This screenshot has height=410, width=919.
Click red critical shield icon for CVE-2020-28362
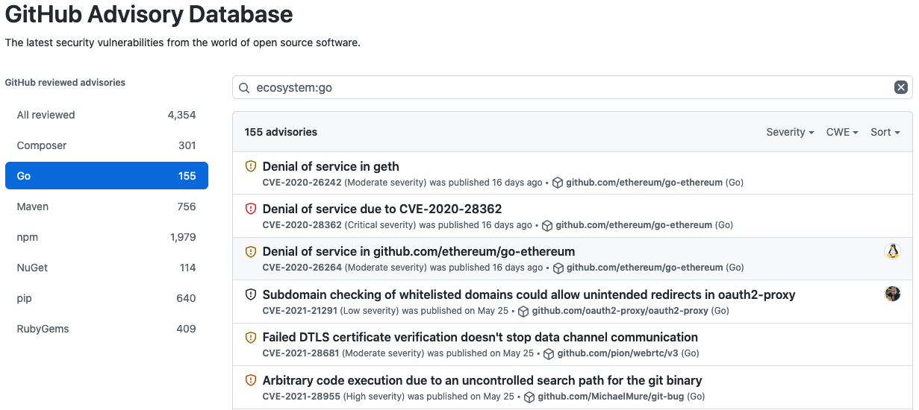coord(251,209)
